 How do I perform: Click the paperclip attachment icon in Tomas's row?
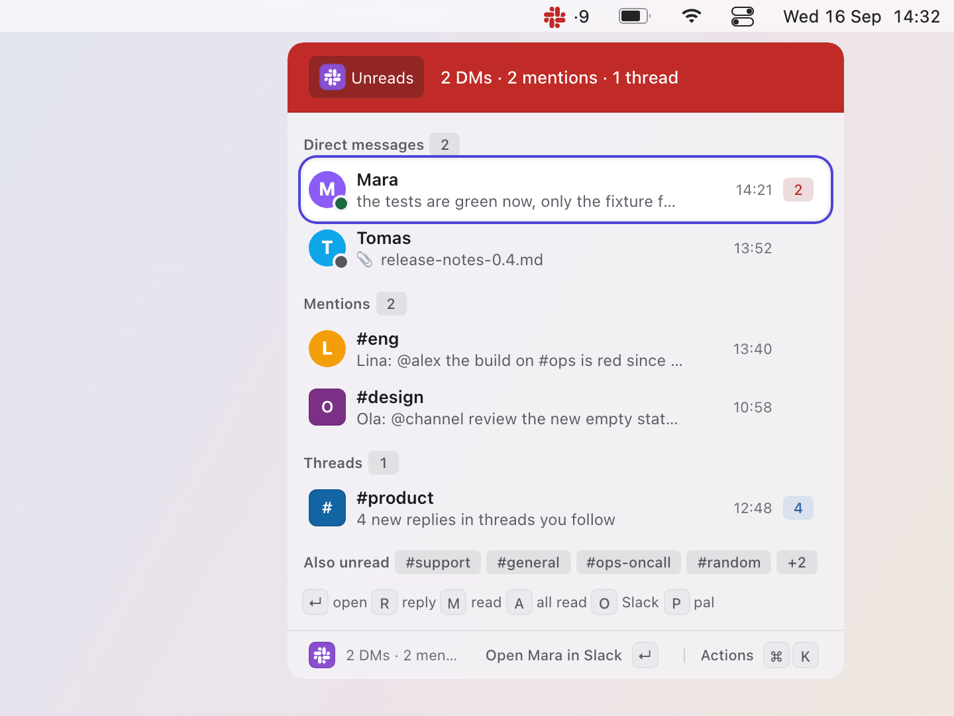tap(364, 260)
